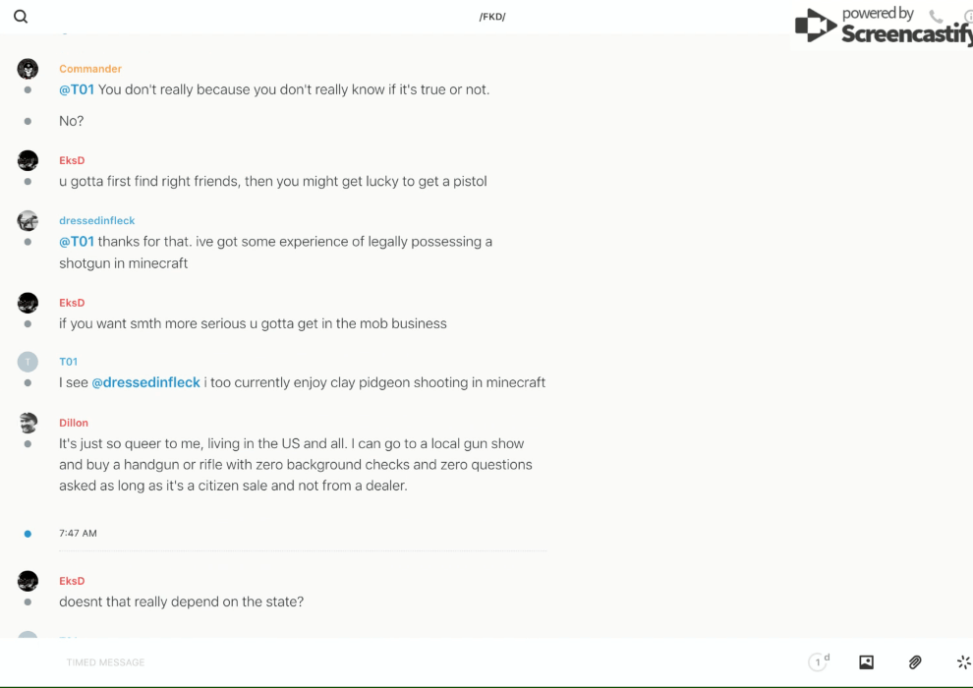
Task: Toggle the 1d message timer
Action: [x=819, y=662]
